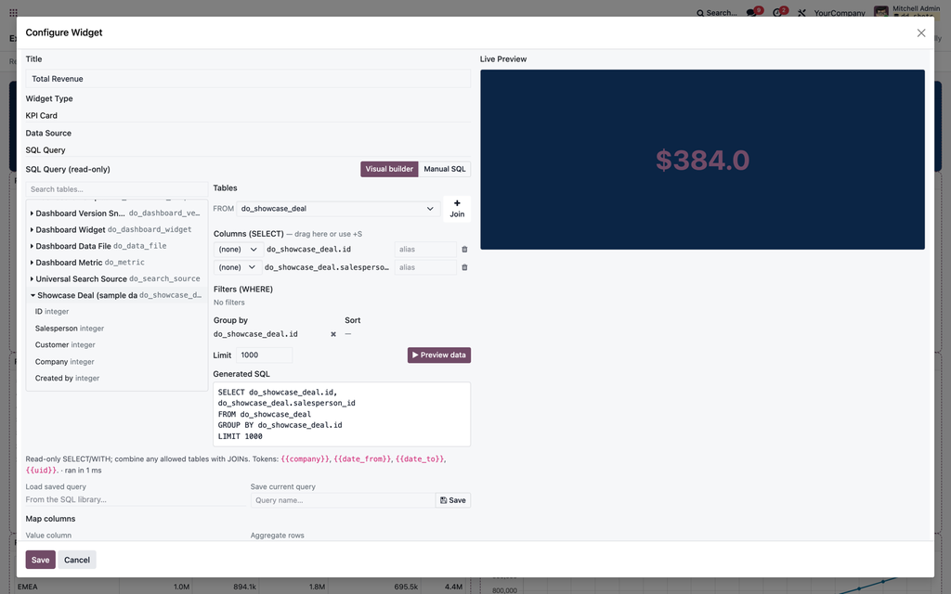The width and height of the screenshot is (951, 594).
Task: Open aggregate dropdown for do_showcase_deal.id column
Action: [238, 249]
